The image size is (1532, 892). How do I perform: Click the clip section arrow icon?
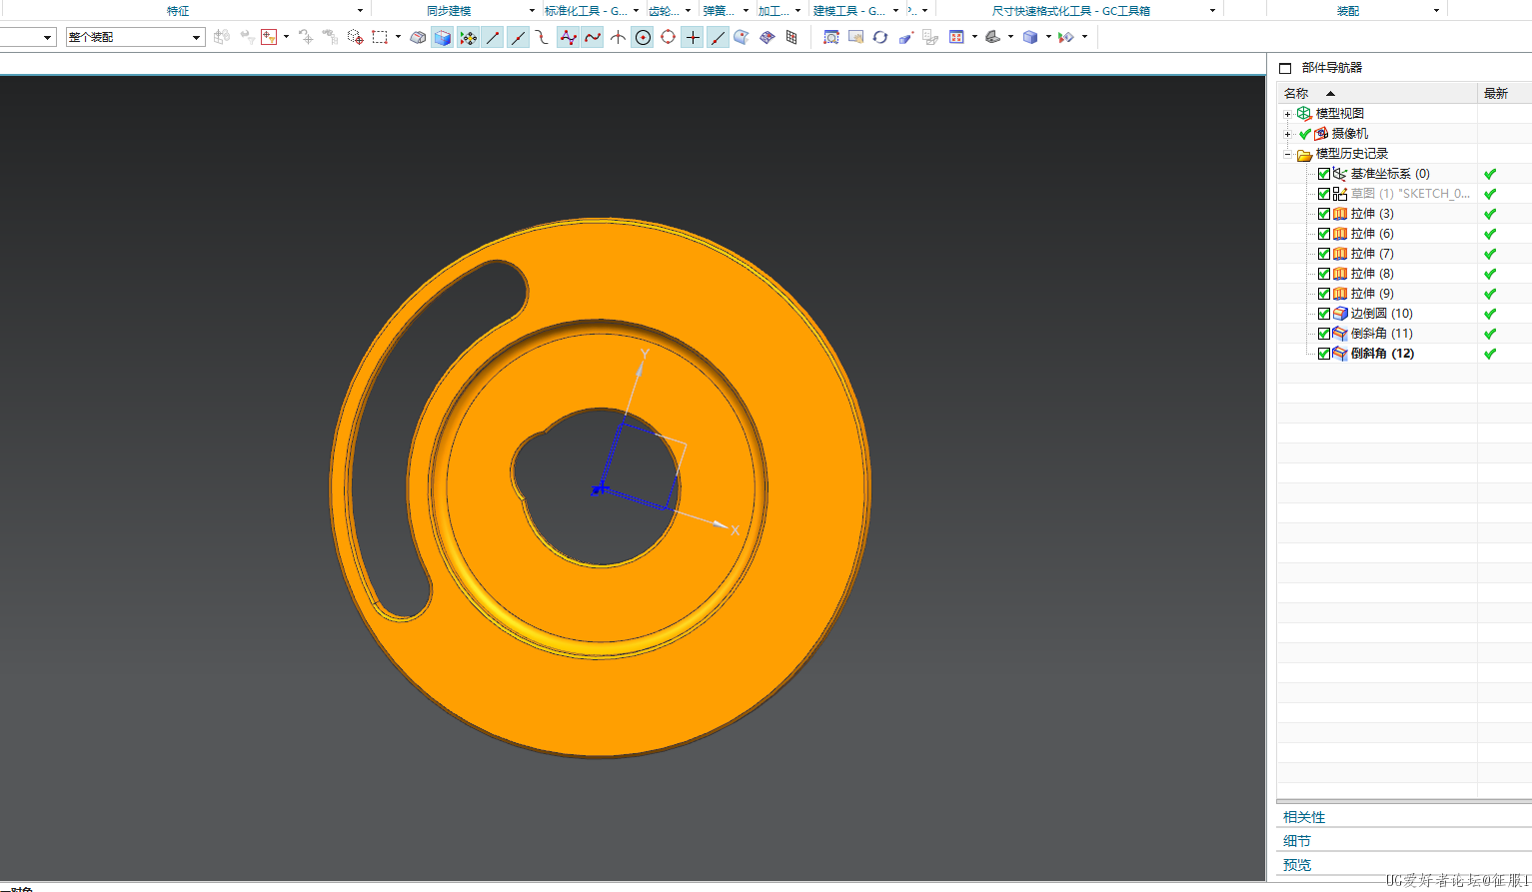coord(1066,37)
